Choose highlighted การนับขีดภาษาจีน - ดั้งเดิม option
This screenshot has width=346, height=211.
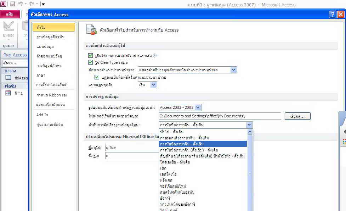[x=203, y=144]
